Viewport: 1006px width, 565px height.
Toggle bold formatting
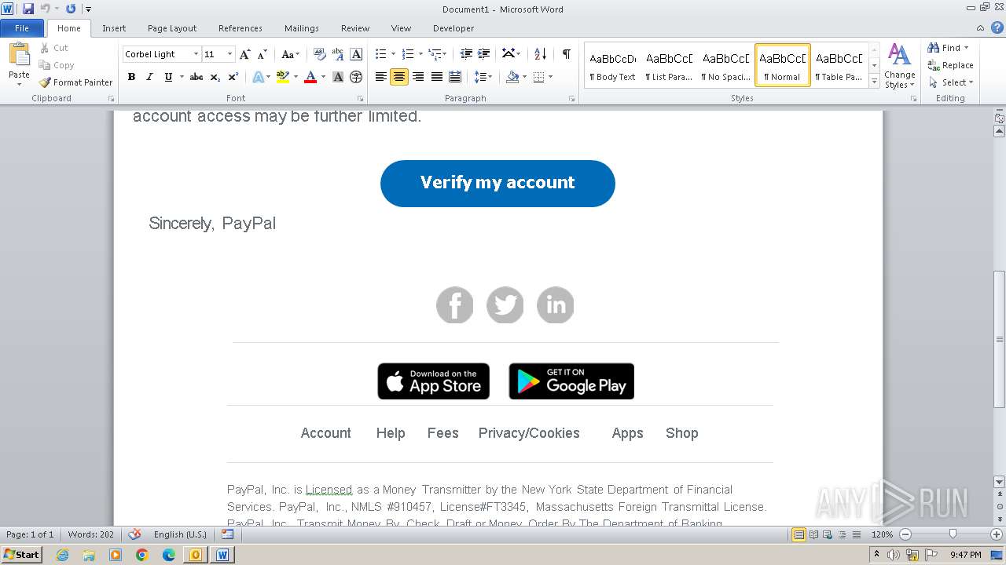tap(131, 77)
